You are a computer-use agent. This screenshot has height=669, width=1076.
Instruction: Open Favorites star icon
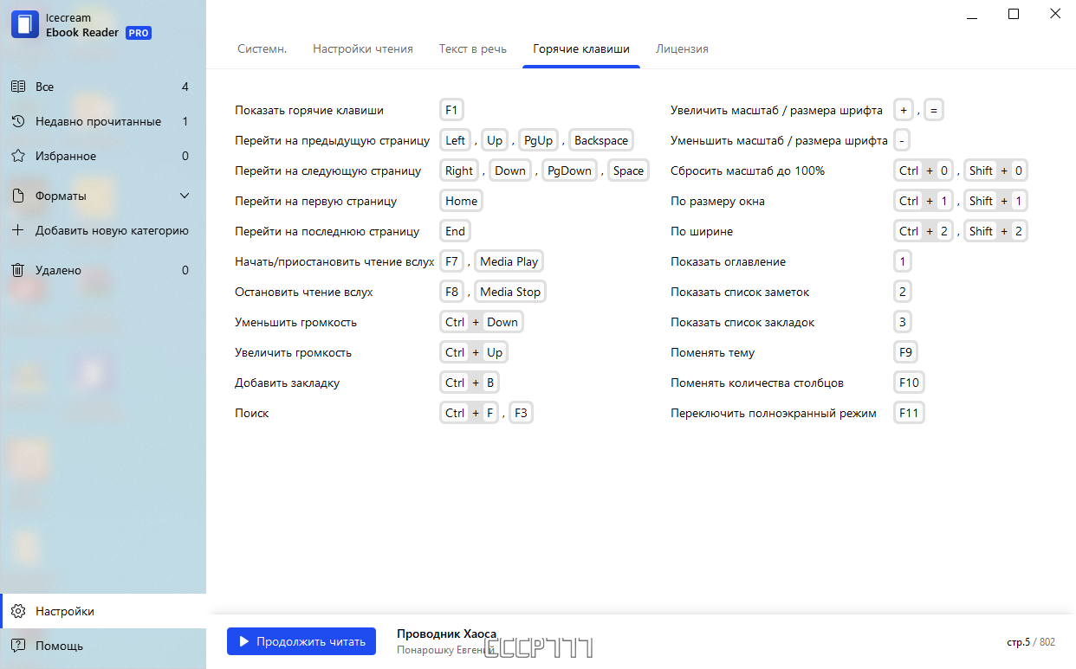tap(17, 156)
